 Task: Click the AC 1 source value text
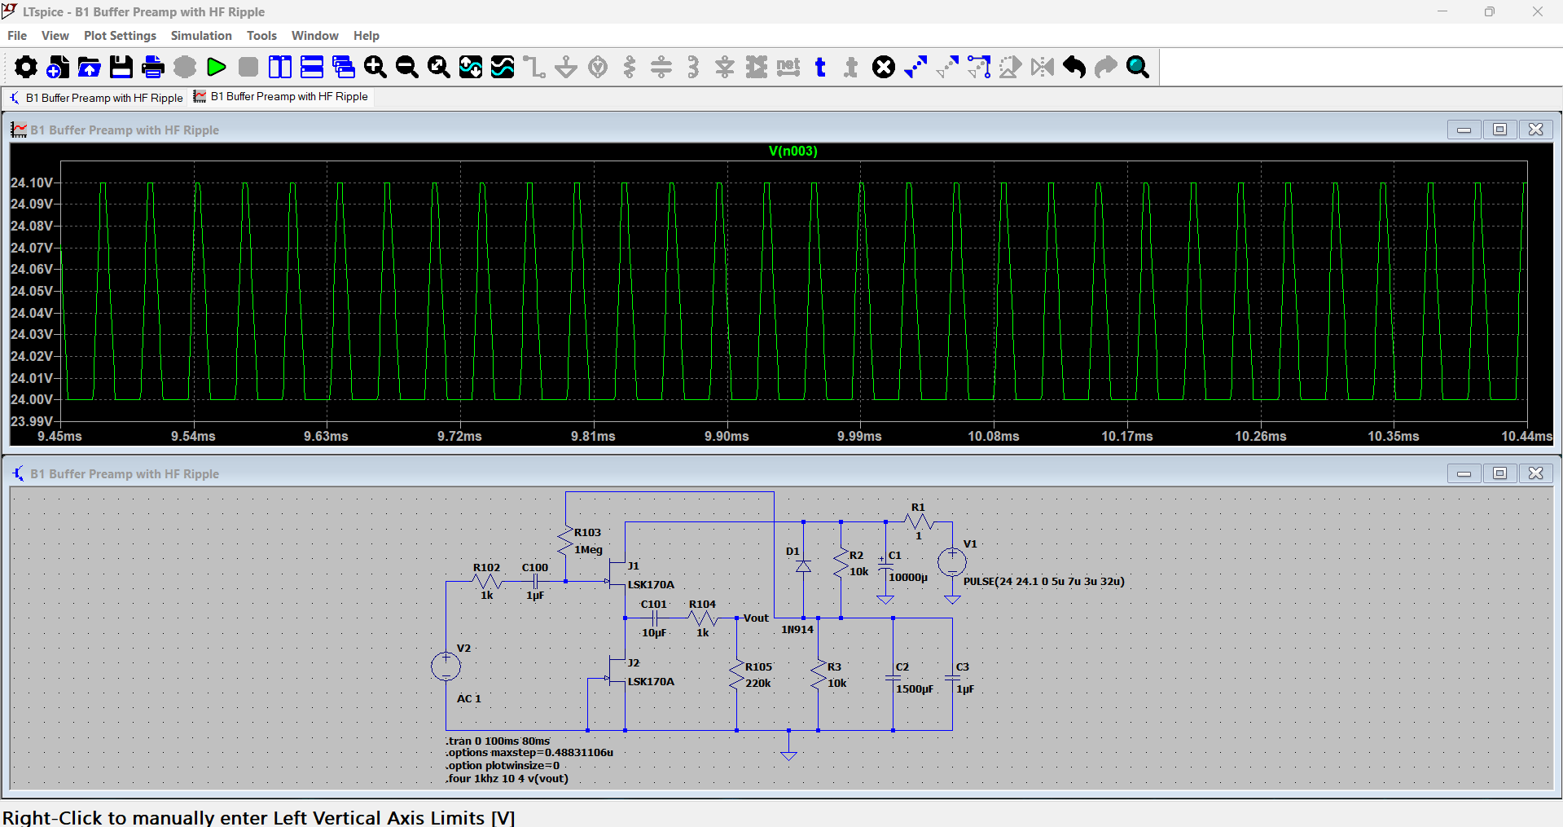click(469, 698)
